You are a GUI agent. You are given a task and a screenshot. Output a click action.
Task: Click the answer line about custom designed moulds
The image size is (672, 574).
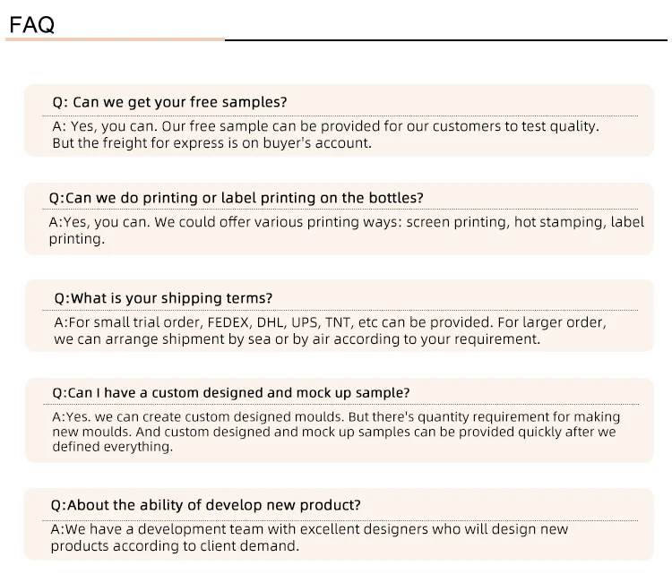pos(336,416)
